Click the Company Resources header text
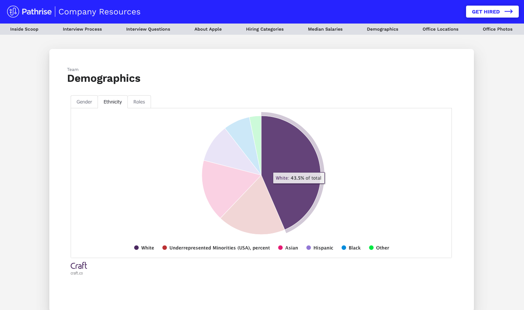The image size is (524, 310). (99, 12)
